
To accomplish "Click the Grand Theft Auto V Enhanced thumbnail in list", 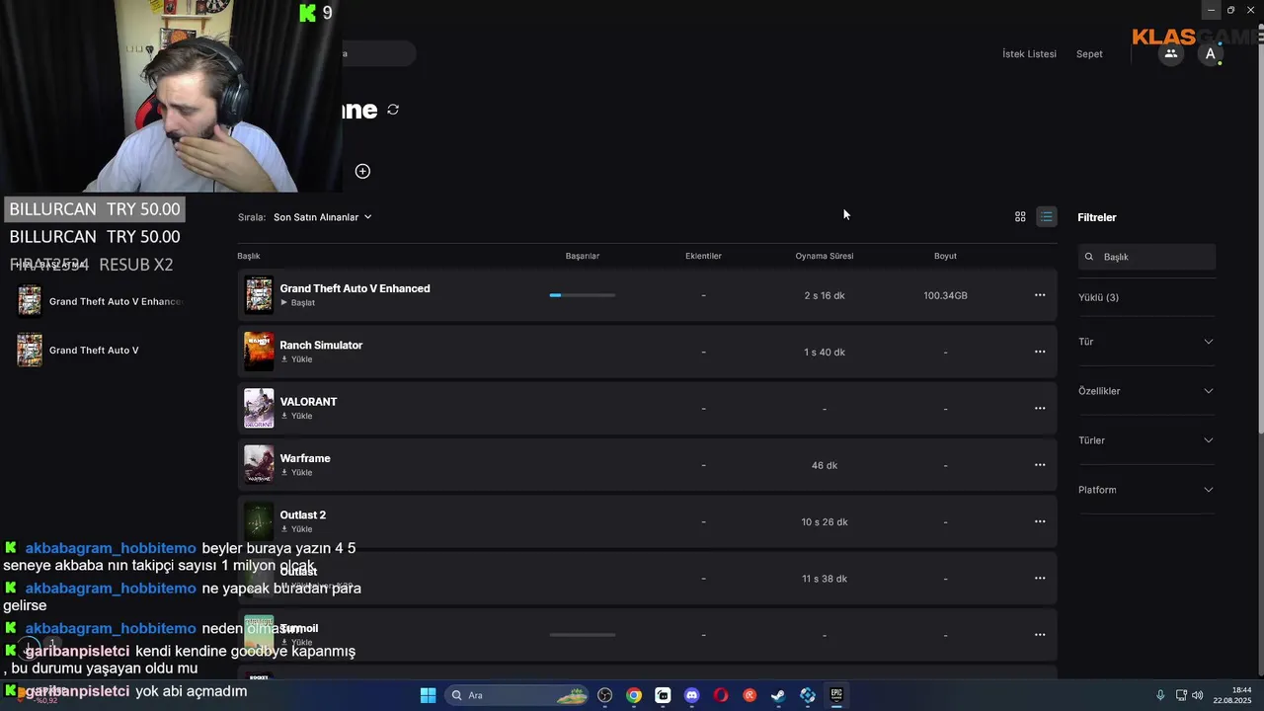I will point(259,295).
